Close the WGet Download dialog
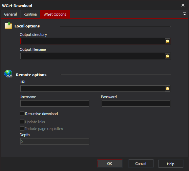189x171 pixels. 183,5
